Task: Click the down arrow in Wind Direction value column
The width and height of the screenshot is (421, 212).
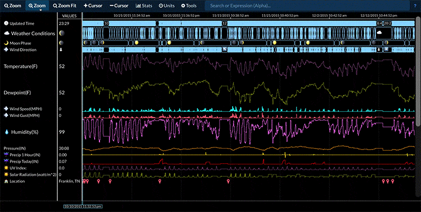Action: pos(61,50)
